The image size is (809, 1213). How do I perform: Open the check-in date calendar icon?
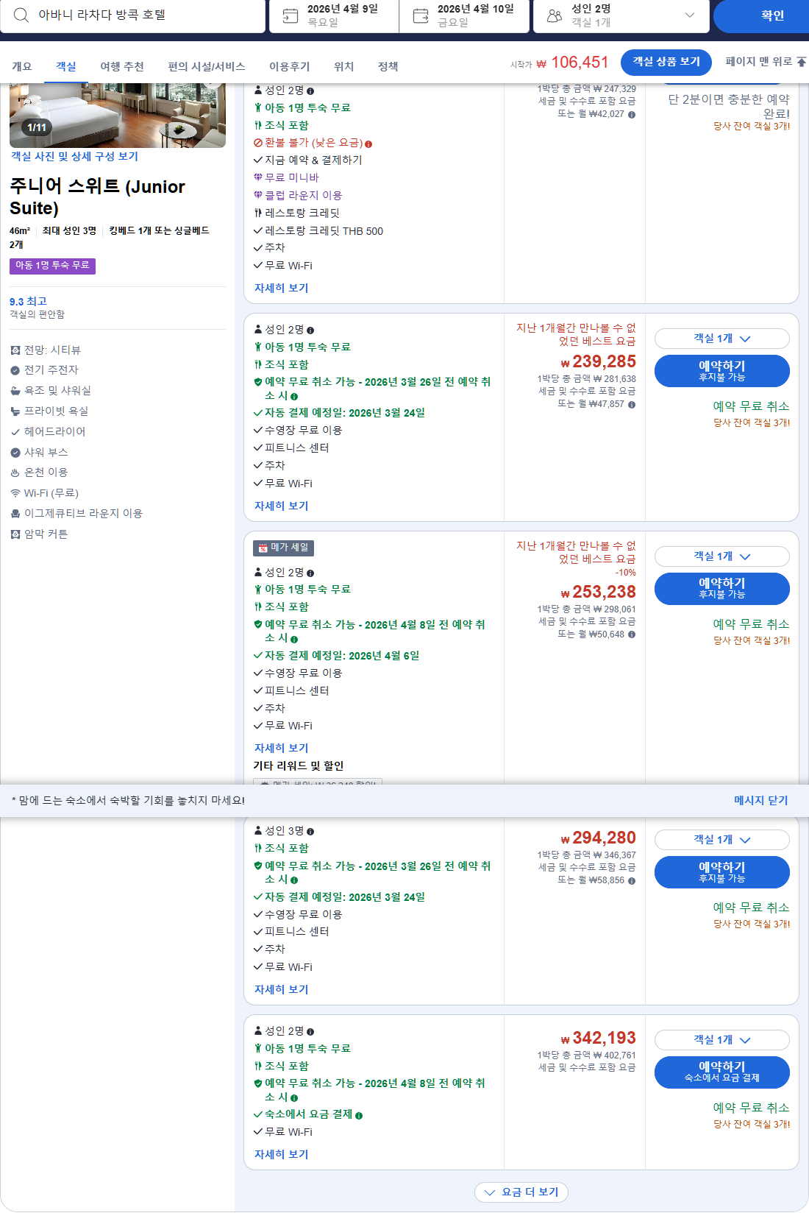[290, 15]
